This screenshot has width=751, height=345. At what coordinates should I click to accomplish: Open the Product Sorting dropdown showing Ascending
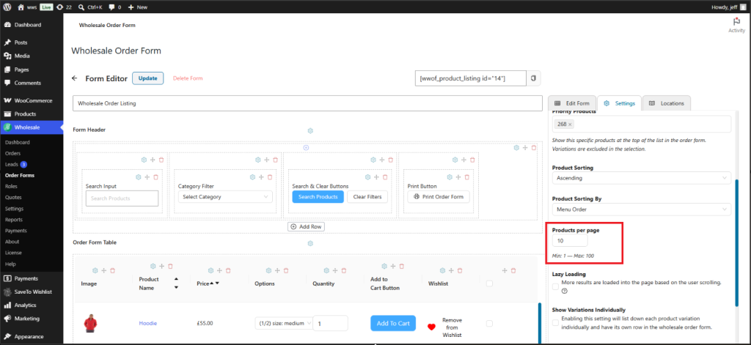[641, 178]
